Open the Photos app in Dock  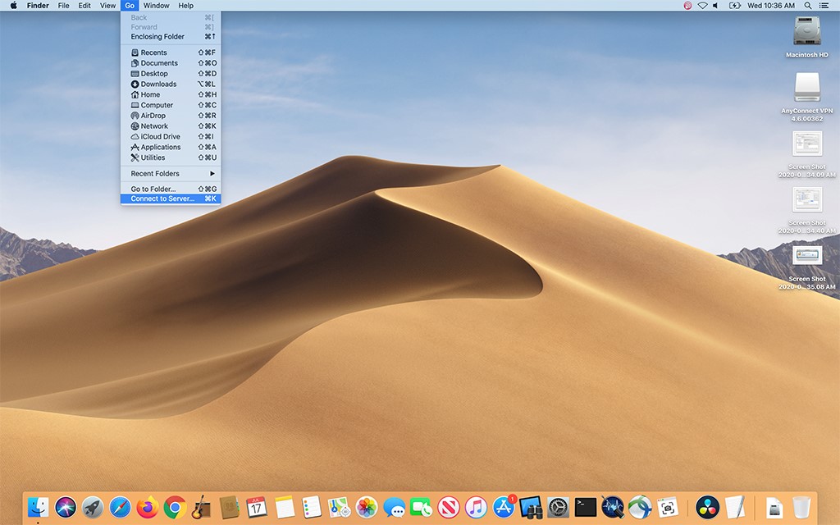pyautogui.click(x=367, y=507)
